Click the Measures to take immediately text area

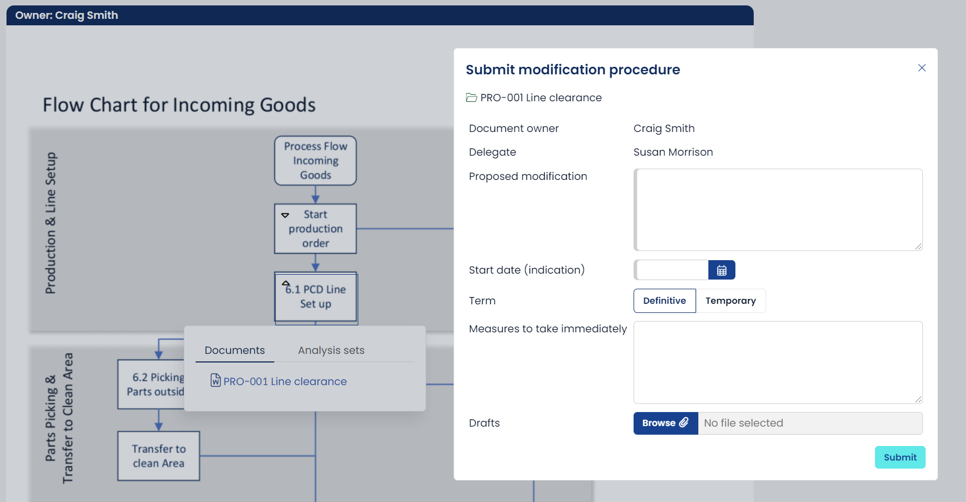tap(777, 362)
